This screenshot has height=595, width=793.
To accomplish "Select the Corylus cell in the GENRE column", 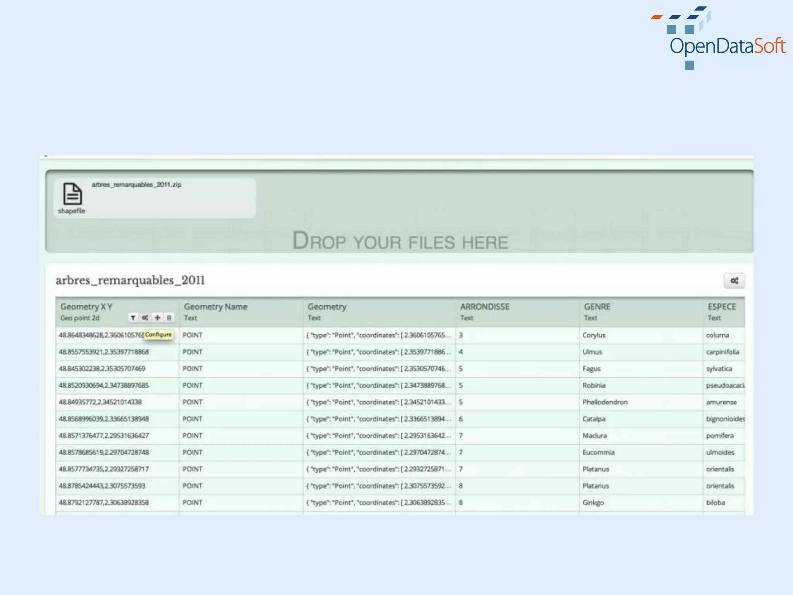I will point(594,335).
